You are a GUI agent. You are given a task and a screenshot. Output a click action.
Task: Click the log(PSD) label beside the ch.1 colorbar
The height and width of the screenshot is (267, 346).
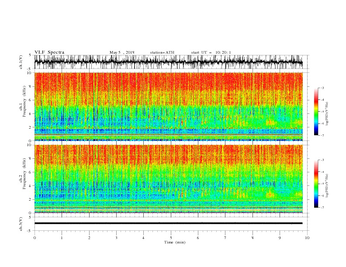click(327, 114)
